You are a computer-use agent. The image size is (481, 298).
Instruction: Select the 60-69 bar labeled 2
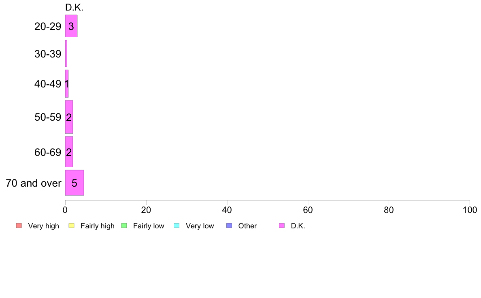(69, 152)
